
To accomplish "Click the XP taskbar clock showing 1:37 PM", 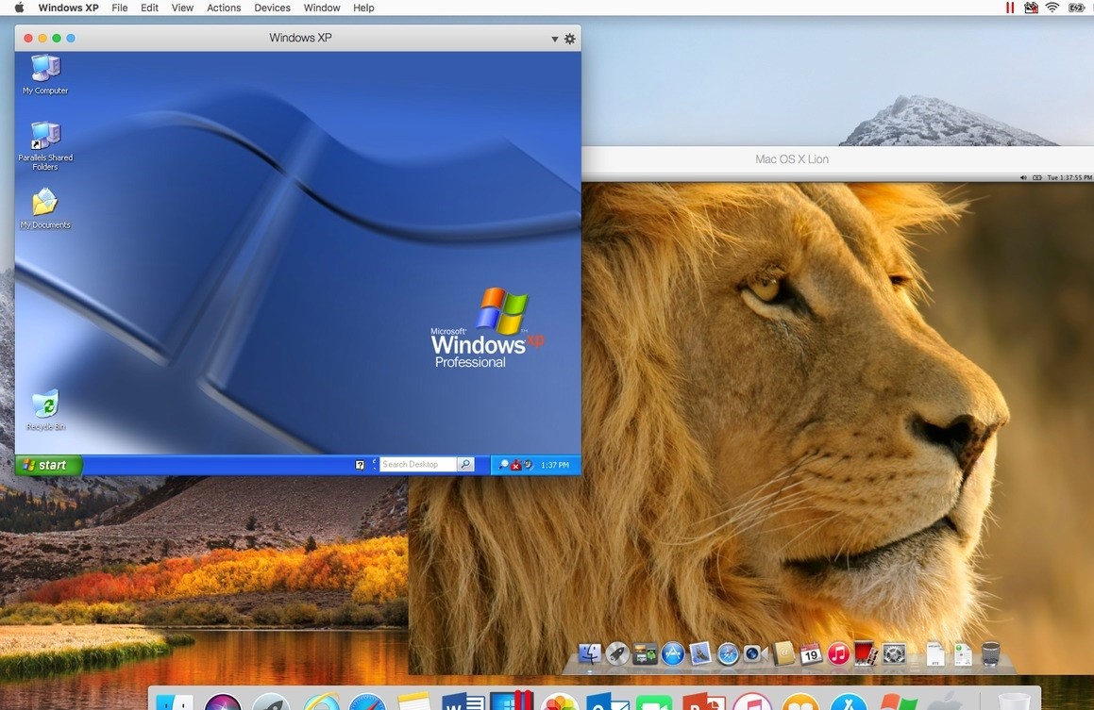I will click(x=555, y=465).
